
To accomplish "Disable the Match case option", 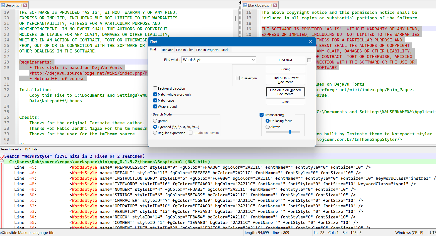I will pos(155,100).
